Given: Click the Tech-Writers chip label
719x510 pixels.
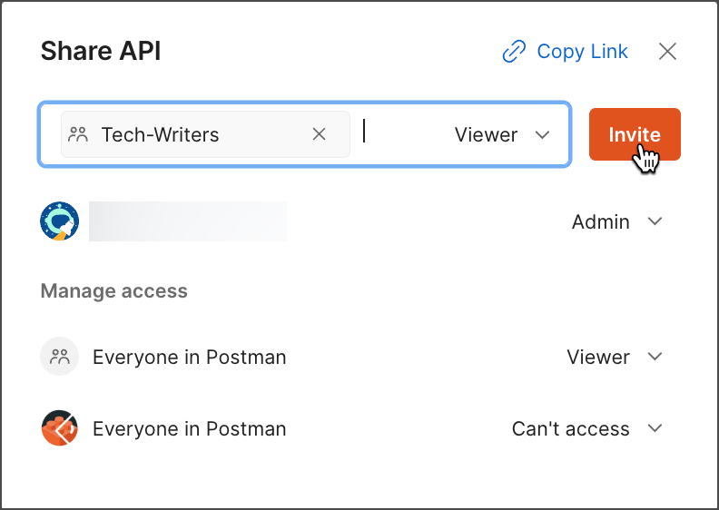Looking at the screenshot, I should coord(160,134).
